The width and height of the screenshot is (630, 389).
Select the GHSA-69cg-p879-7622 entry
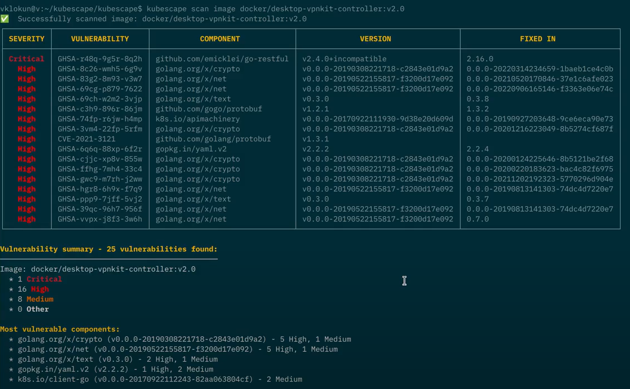coord(100,89)
